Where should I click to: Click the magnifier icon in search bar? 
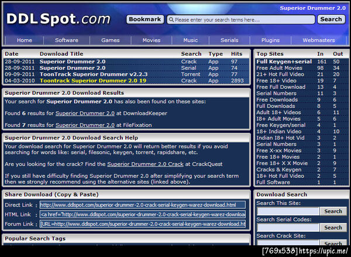coord(171,20)
